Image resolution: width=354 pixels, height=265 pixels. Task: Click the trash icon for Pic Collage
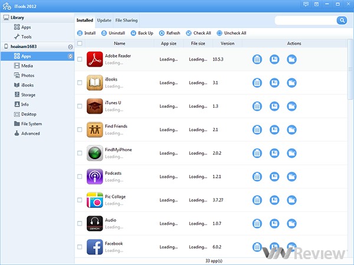(x=257, y=200)
